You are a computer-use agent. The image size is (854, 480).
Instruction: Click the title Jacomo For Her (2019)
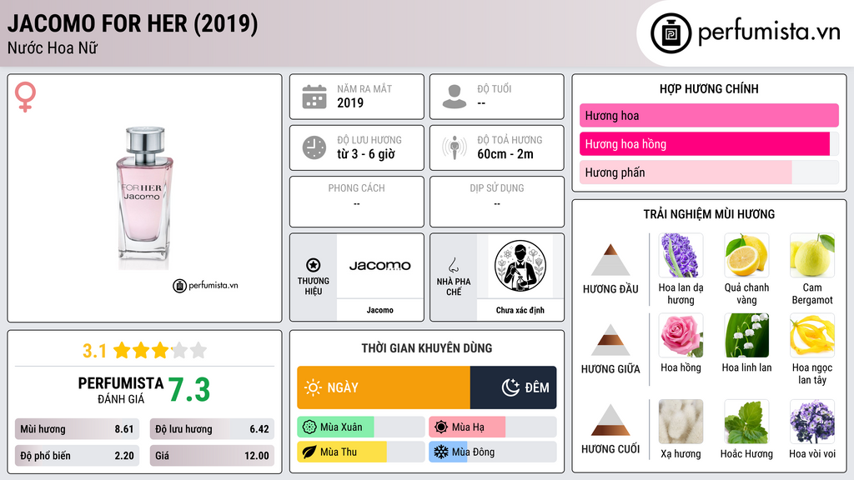tap(133, 23)
